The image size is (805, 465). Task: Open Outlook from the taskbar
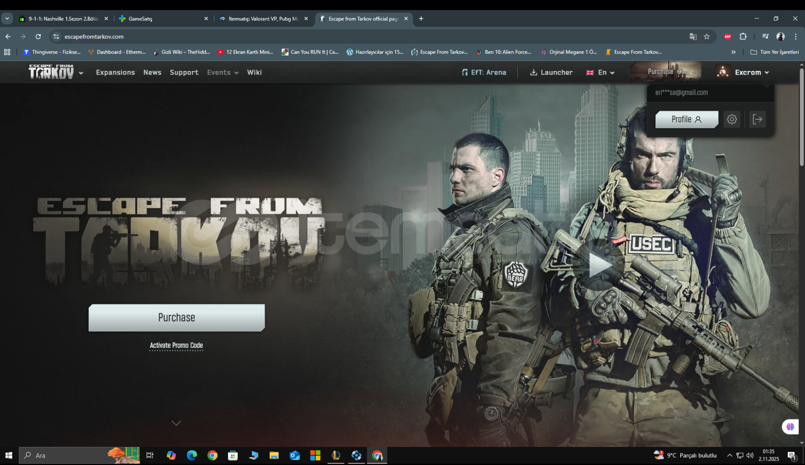[294, 456]
